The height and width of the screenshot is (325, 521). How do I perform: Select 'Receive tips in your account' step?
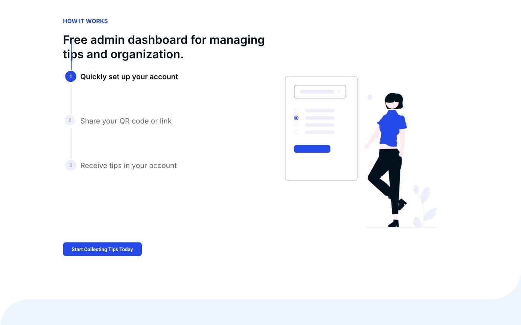(x=128, y=166)
